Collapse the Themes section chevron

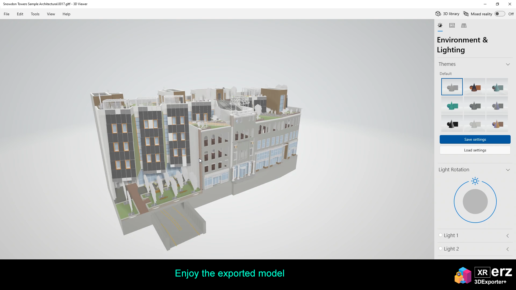click(x=508, y=64)
